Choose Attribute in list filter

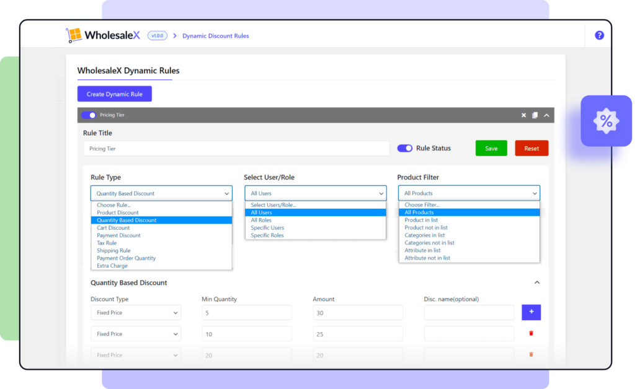pyautogui.click(x=469, y=250)
